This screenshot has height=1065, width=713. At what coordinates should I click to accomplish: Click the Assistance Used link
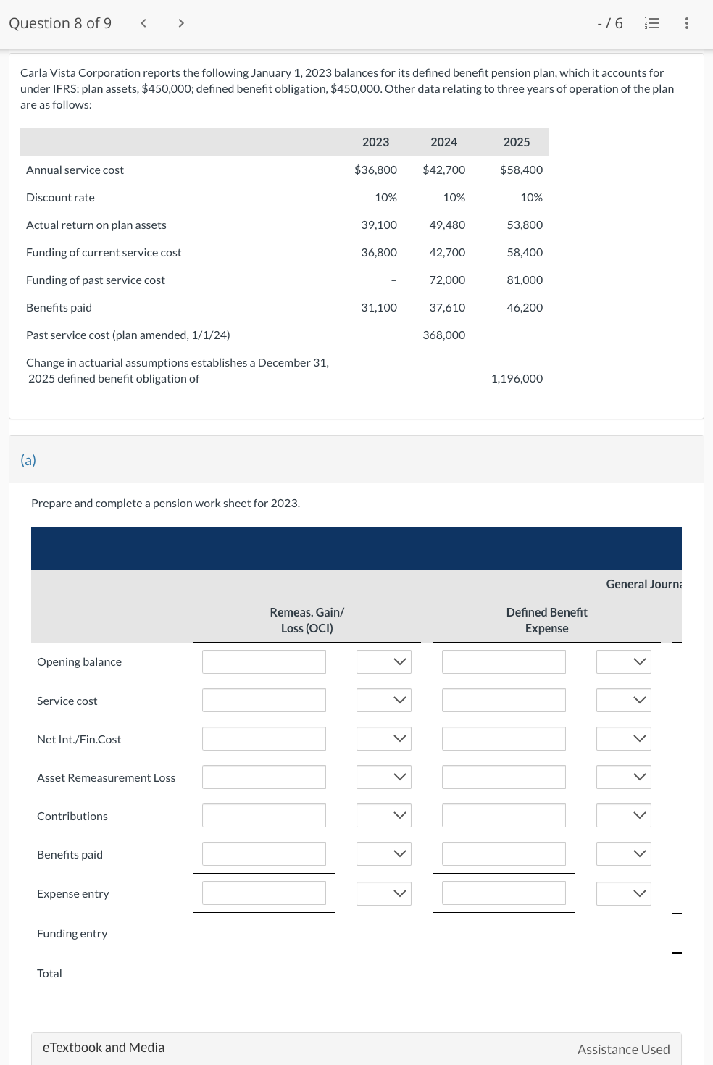[x=622, y=1049]
